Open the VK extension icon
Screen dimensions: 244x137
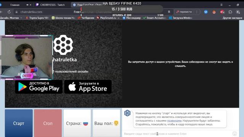pos(206,12)
